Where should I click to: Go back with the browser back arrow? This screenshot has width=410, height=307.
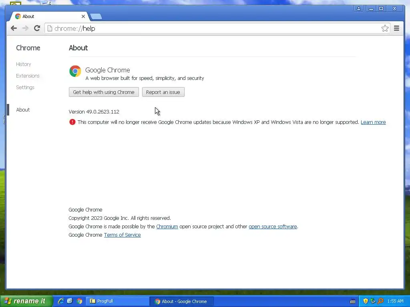pos(14,28)
